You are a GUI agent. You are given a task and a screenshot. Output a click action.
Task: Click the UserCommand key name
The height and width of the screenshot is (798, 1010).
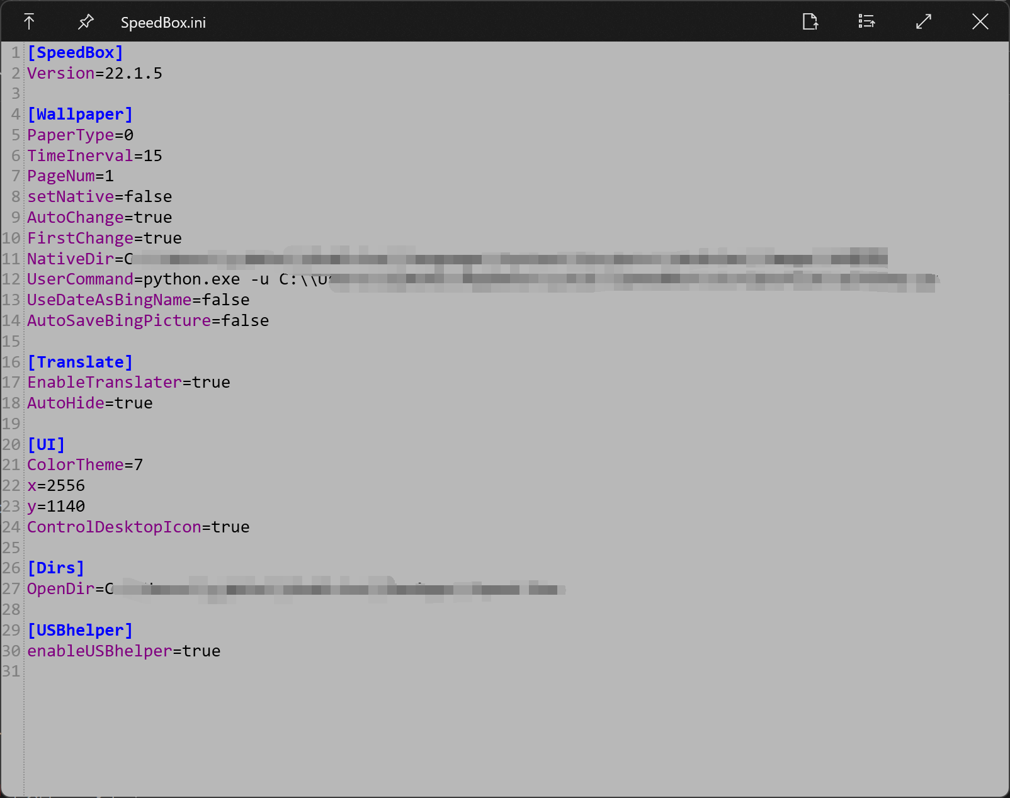pos(80,279)
